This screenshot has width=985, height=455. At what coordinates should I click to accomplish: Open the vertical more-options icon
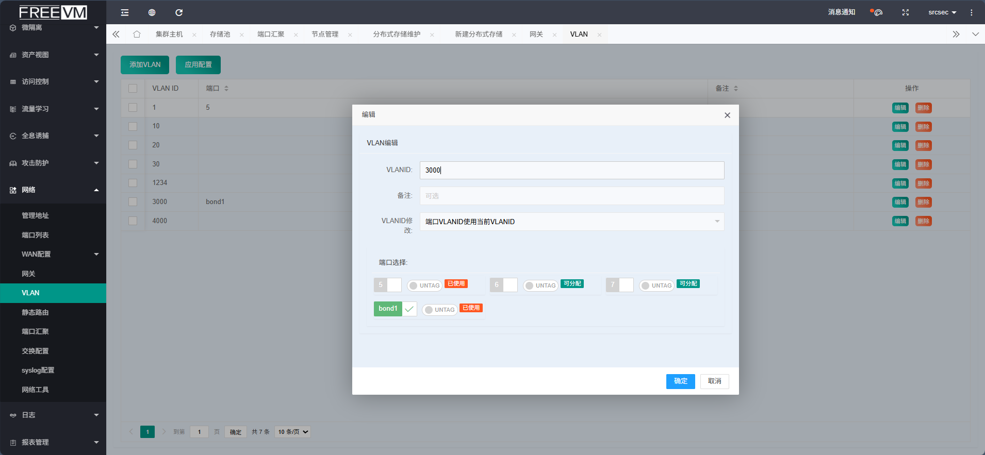pos(971,12)
